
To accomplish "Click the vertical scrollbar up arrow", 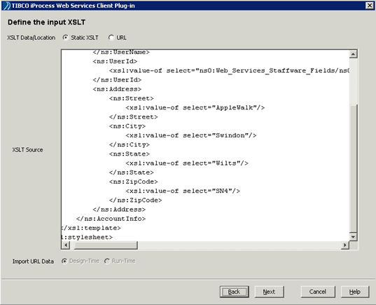I will 353,54.
